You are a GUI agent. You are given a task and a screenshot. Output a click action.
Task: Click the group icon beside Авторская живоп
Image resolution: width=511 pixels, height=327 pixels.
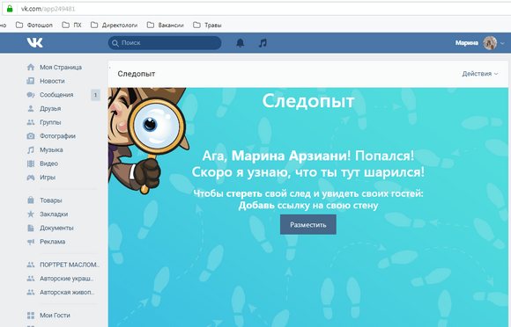(31, 292)
